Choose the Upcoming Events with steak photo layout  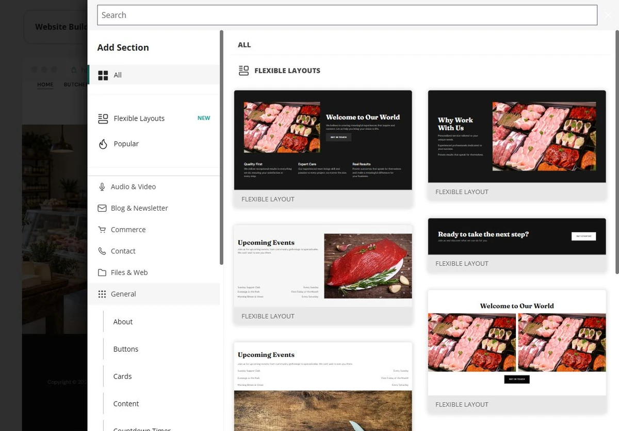(x=323, y=274)
